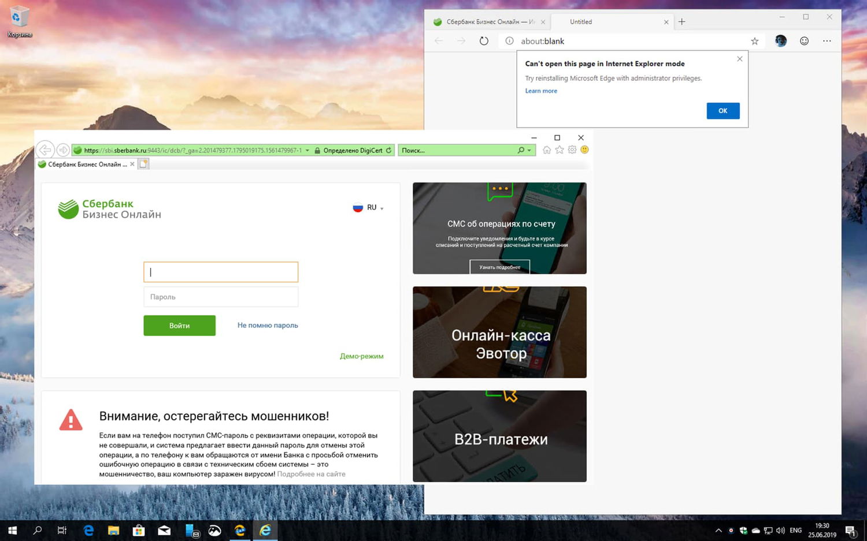Open the Home page icon in Internet Explorer
867x541 pixels.
click(546, 150)
